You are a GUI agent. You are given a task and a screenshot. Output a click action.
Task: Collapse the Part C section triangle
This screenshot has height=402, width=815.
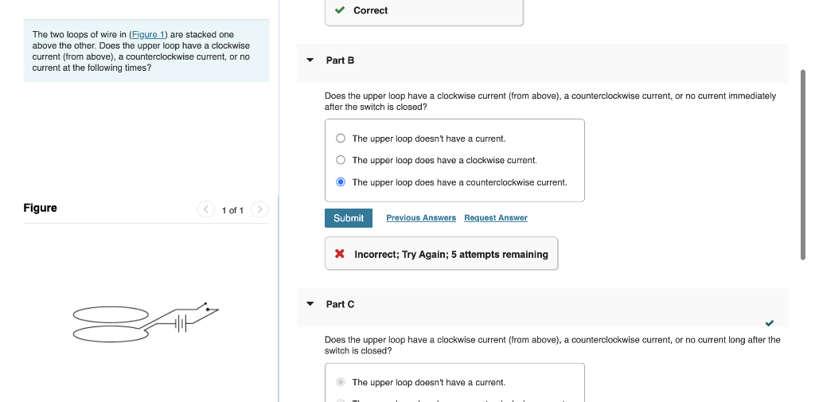pyautogui.click(x=310, y=304)
